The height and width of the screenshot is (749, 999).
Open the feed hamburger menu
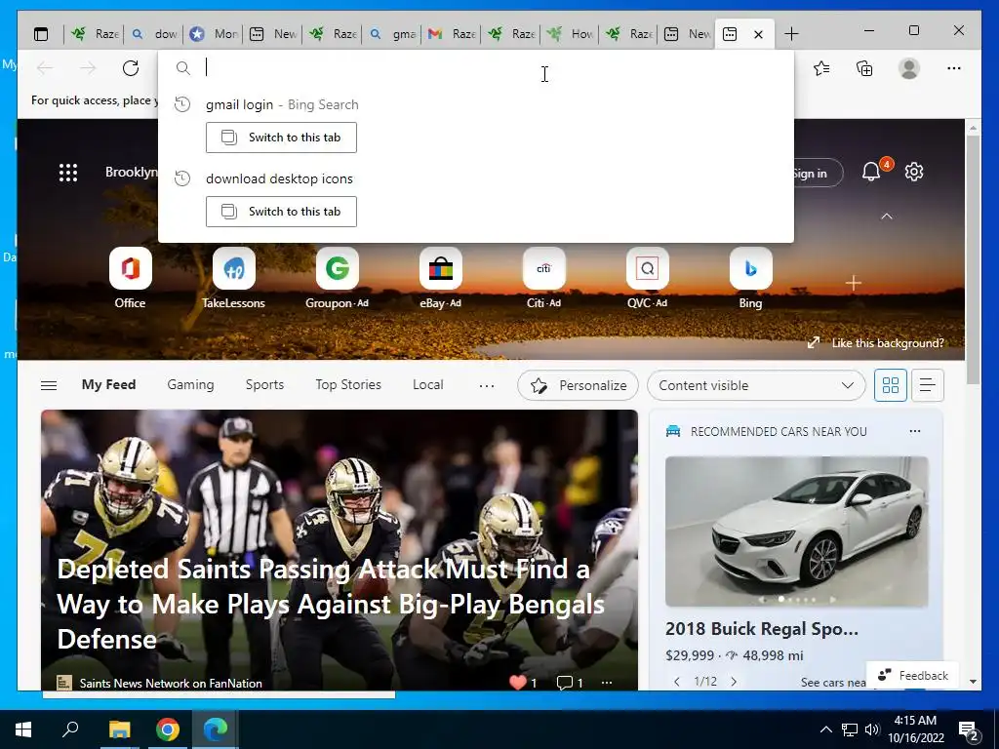[x=49, y=385]
